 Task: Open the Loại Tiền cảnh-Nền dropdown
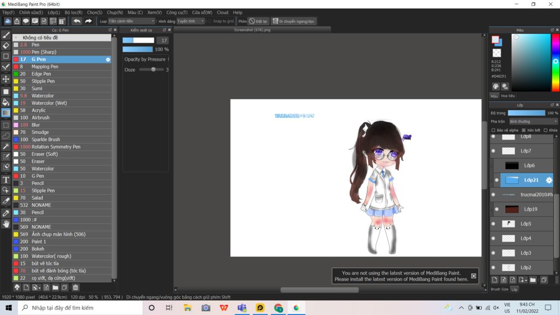(131, 21)
